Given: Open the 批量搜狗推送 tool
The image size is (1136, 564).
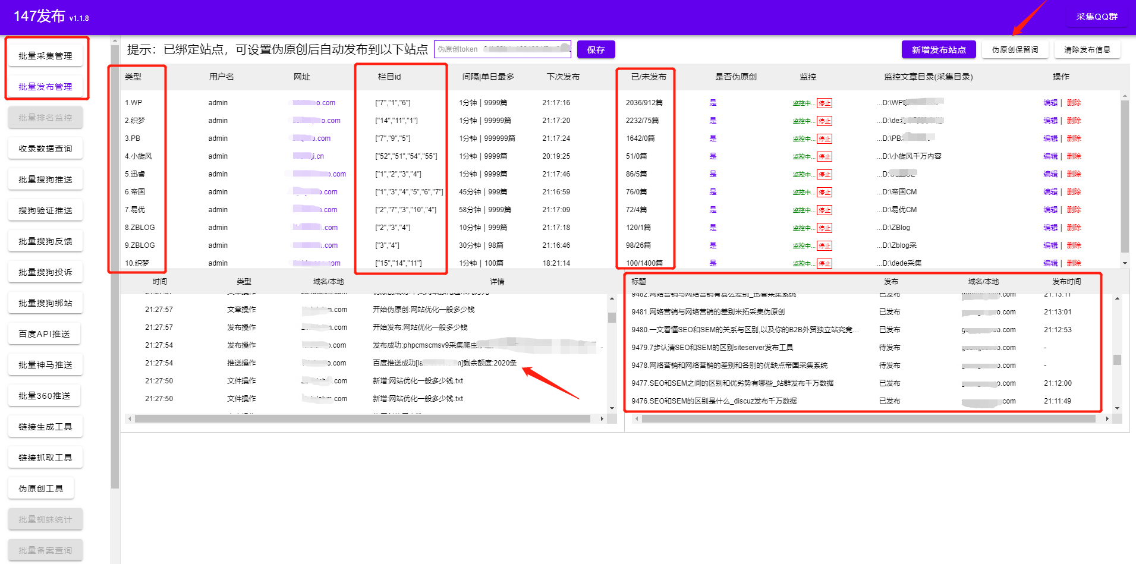Looking at the screenshot, I should click(45, 179).
